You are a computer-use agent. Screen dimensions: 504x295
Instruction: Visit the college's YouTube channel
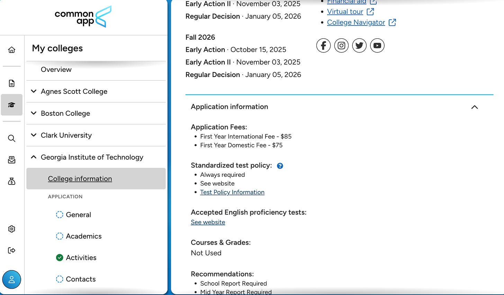point(377,46)
